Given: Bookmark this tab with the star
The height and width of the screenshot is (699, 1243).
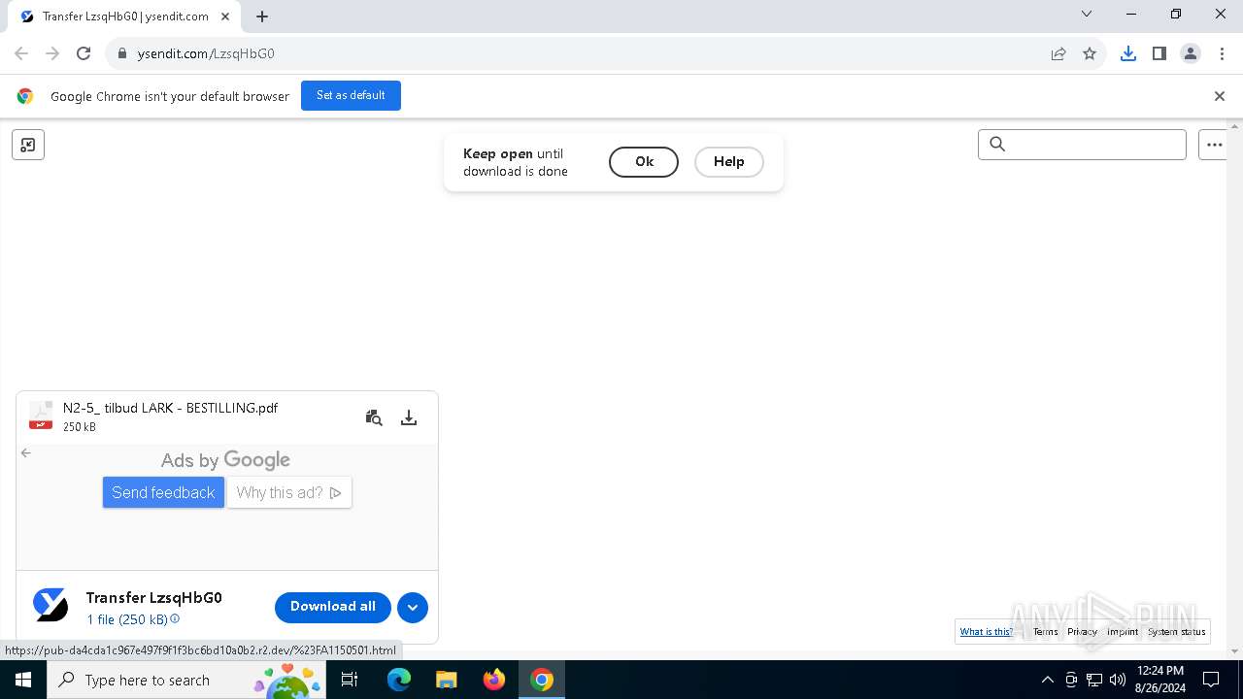Looking at the screenshot, I should (x=1090, y=53).
